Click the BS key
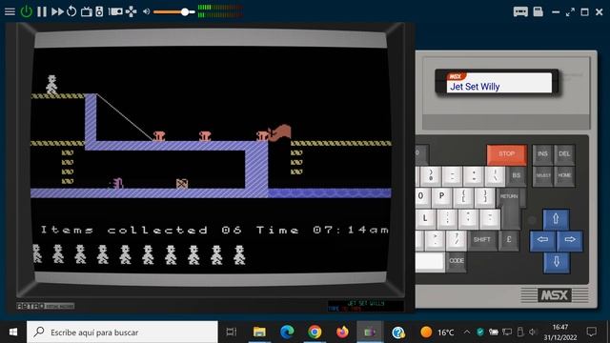The width and height of the screenshot is (610, 343). (x=516, y=175)
